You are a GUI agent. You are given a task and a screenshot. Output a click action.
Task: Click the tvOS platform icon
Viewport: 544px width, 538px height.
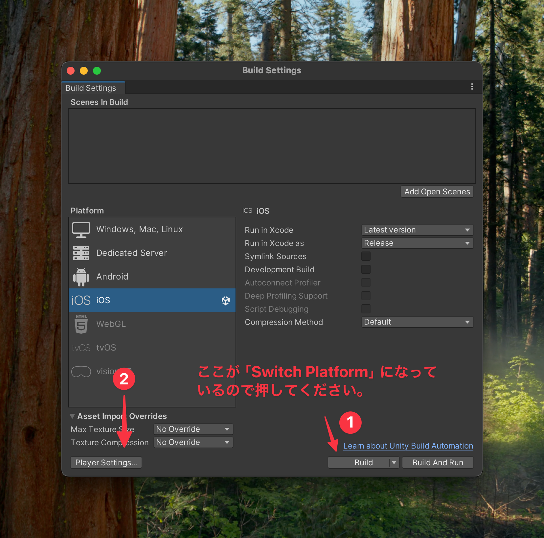coord(81,348)
